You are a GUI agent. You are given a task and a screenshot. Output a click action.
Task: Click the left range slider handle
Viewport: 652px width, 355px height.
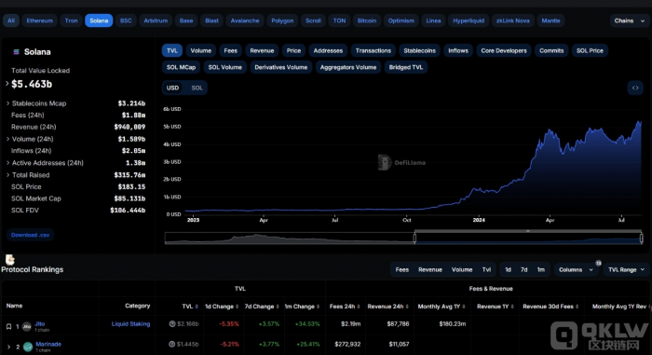click(x=414, y=238)
